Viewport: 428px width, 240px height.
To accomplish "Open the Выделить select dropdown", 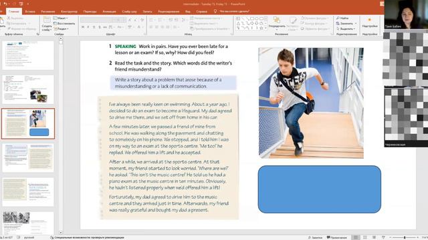I will pyautogui.click(x=346, y=29).
